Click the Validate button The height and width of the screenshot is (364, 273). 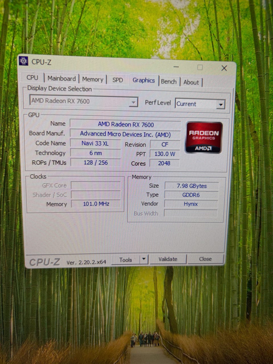(168, 259)
